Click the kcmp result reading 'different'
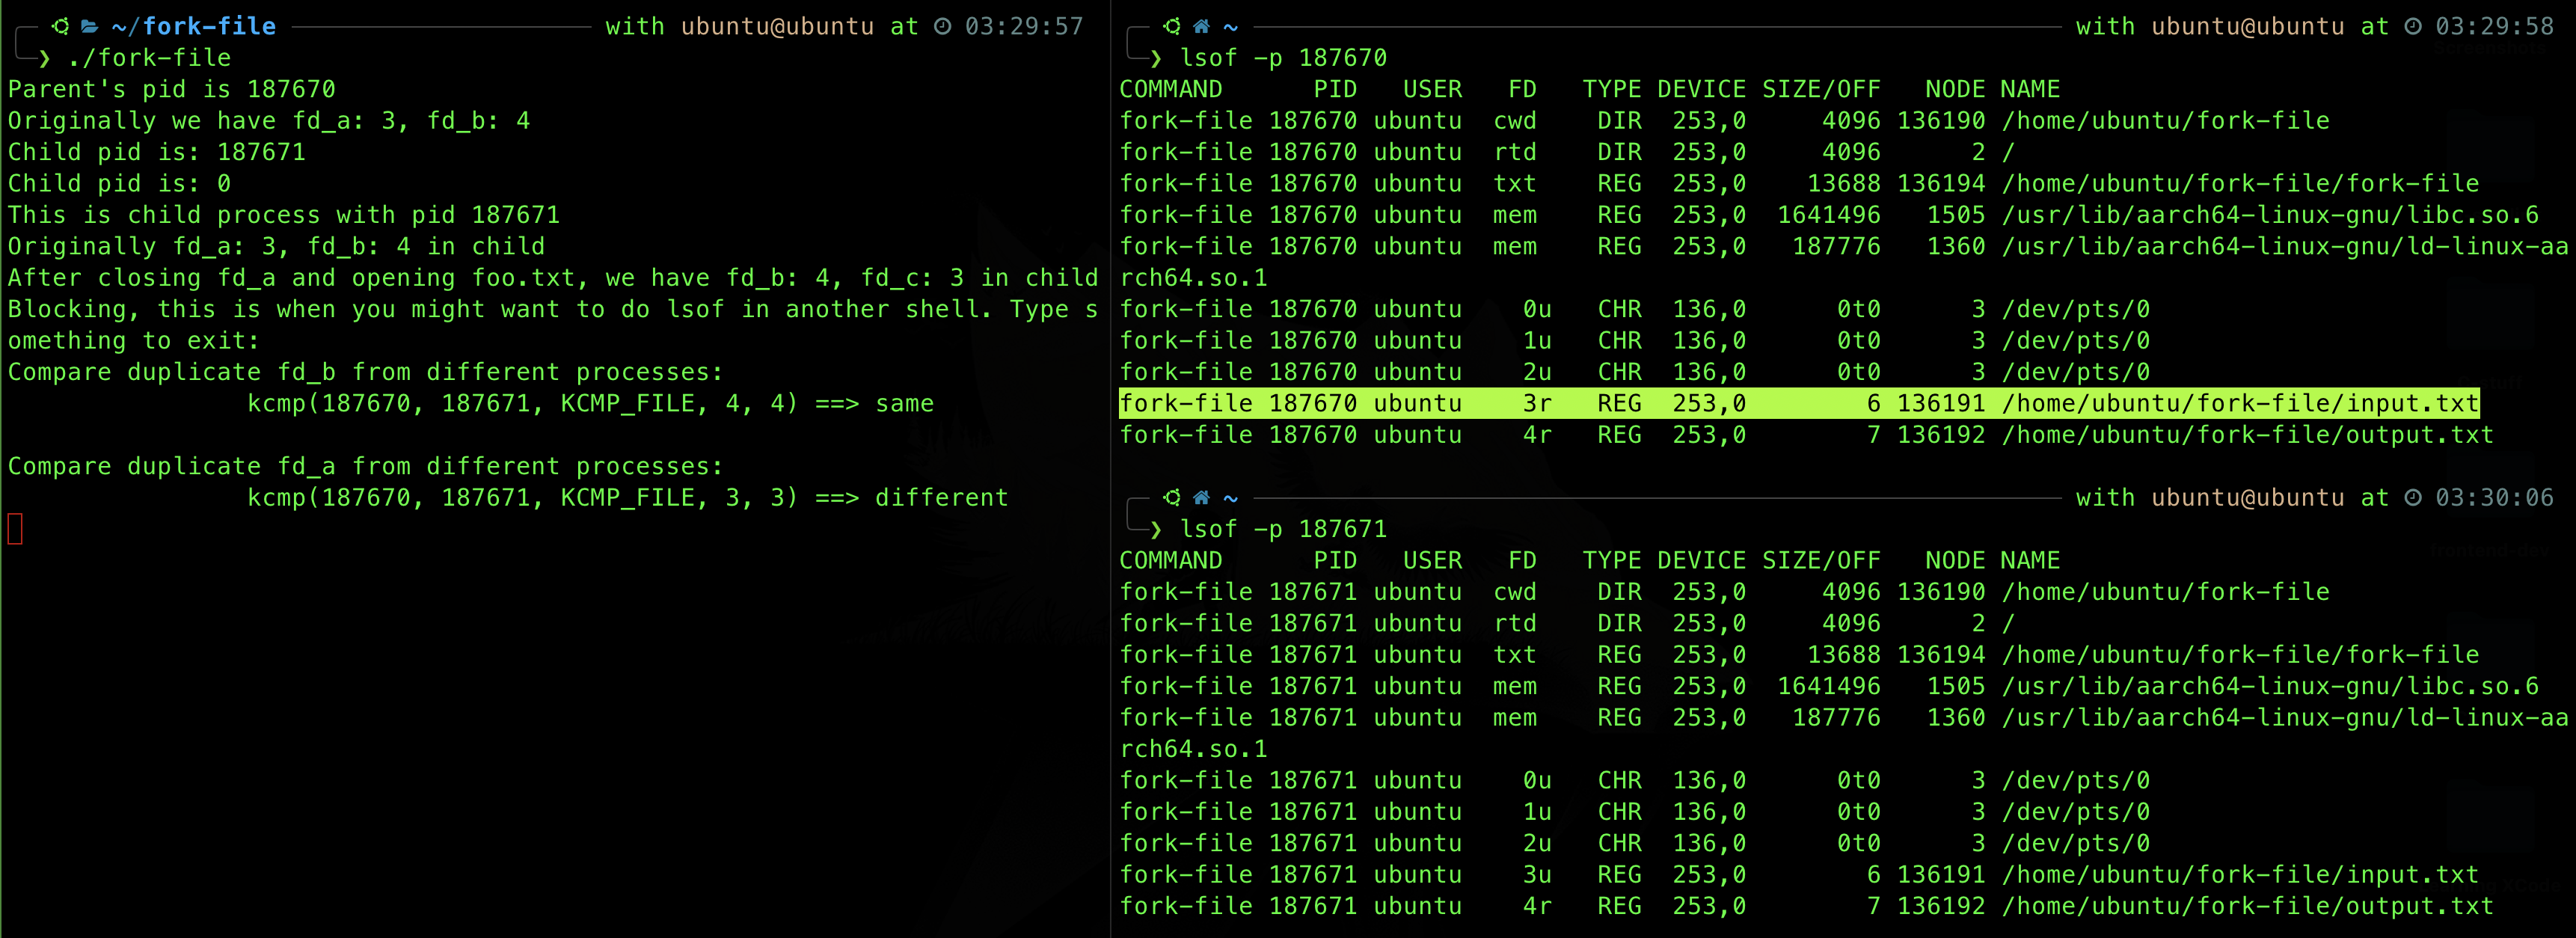2576x938 pixels. click(x=941, y=497)
